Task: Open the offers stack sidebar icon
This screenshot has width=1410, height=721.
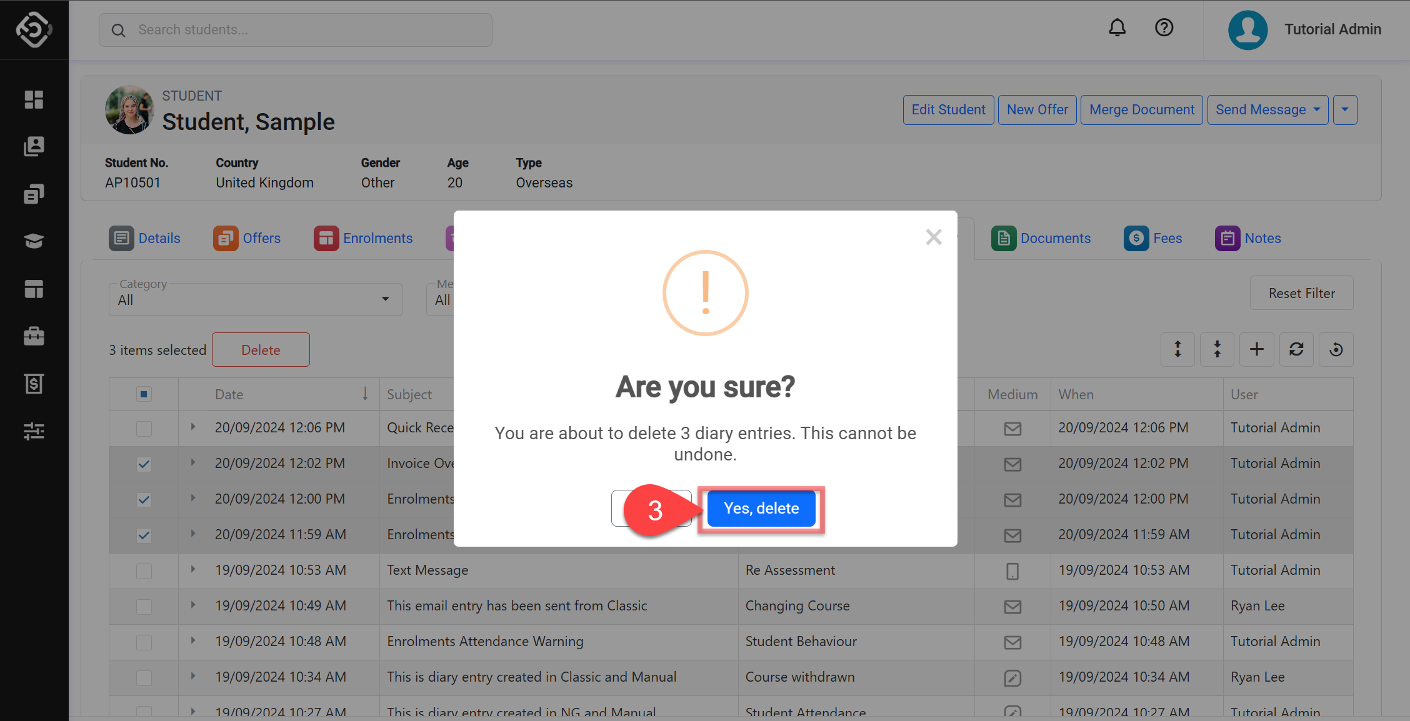Action: click(34, 194)
